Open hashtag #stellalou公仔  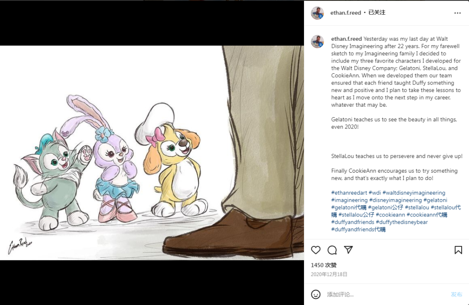coord(356,215)
